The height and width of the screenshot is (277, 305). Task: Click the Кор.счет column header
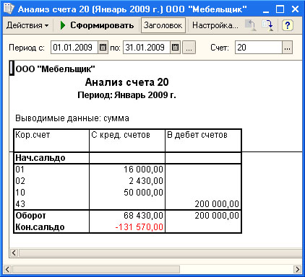click(51, 141)
